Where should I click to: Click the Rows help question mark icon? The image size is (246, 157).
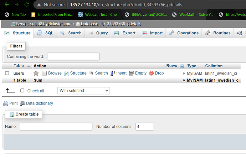tap(182, 66)
